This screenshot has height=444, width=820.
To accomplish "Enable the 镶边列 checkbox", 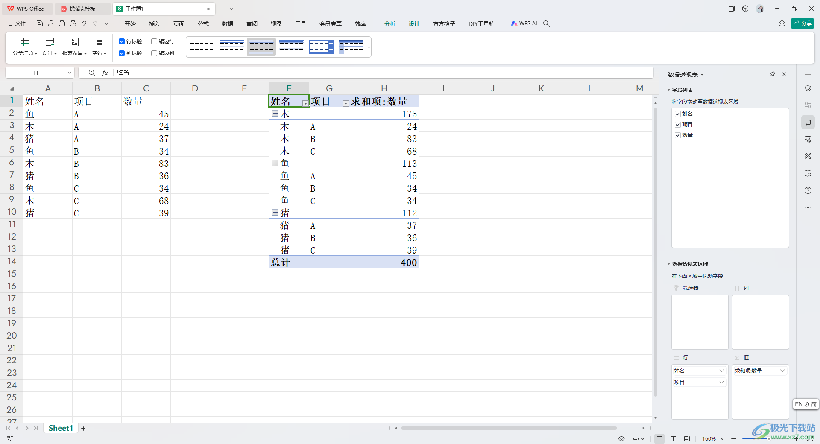I will tap(154, 53).
